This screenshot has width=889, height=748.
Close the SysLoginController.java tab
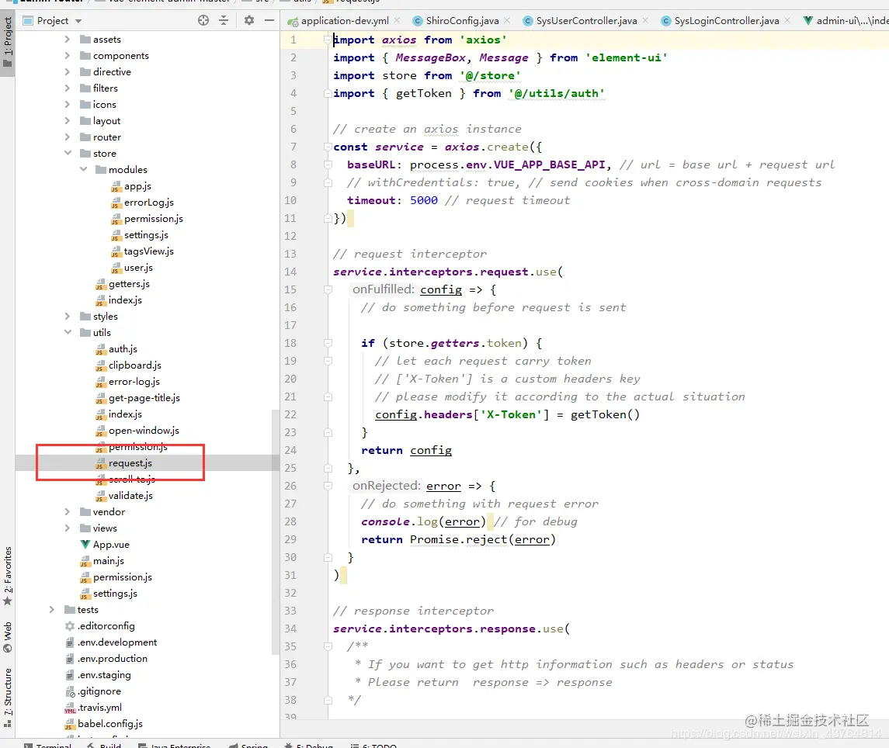tap(787, 20)
